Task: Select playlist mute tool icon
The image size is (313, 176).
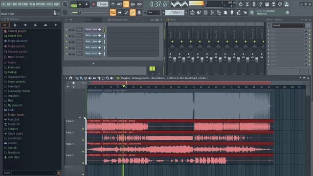Action: pyautogui.click(x=90, y=78)
